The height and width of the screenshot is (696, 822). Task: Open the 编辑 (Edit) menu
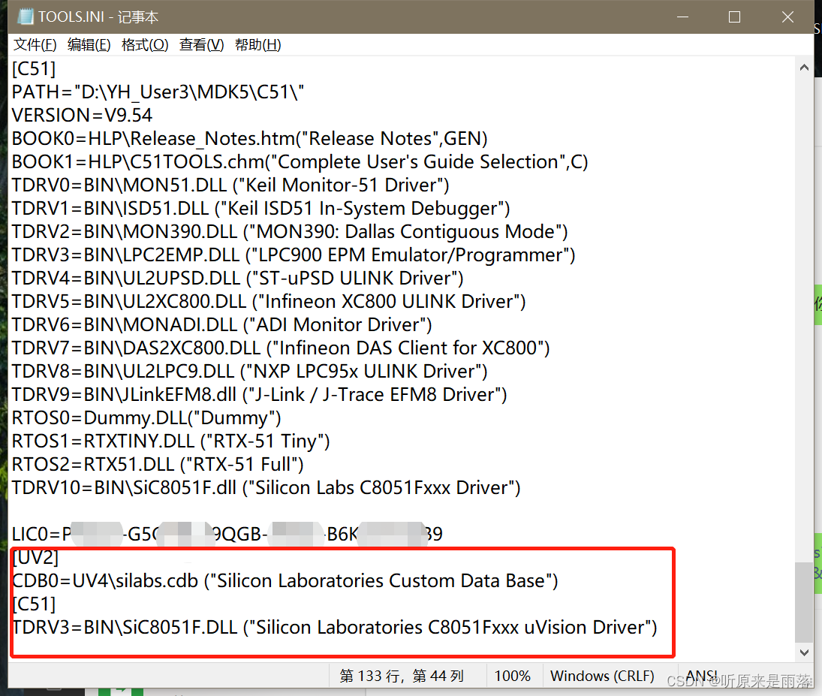[x=89, y=44]
